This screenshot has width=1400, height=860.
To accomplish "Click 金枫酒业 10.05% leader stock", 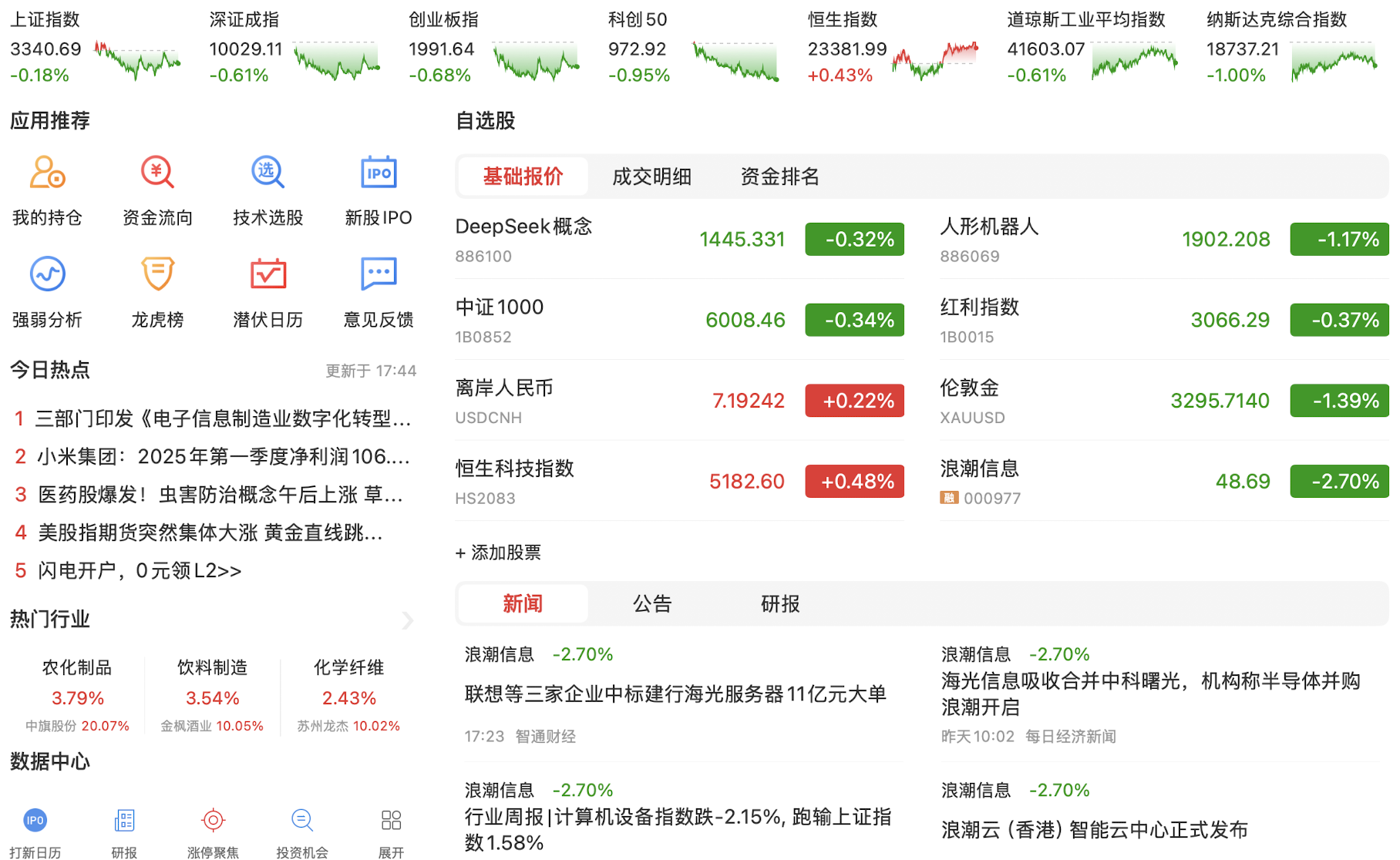I will point(212,726).
